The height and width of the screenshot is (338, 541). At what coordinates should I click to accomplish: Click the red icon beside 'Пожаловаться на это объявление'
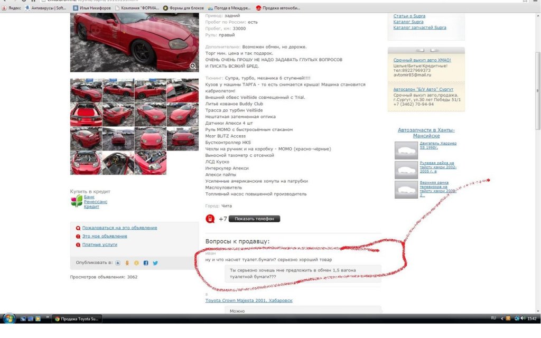point(78,228)
